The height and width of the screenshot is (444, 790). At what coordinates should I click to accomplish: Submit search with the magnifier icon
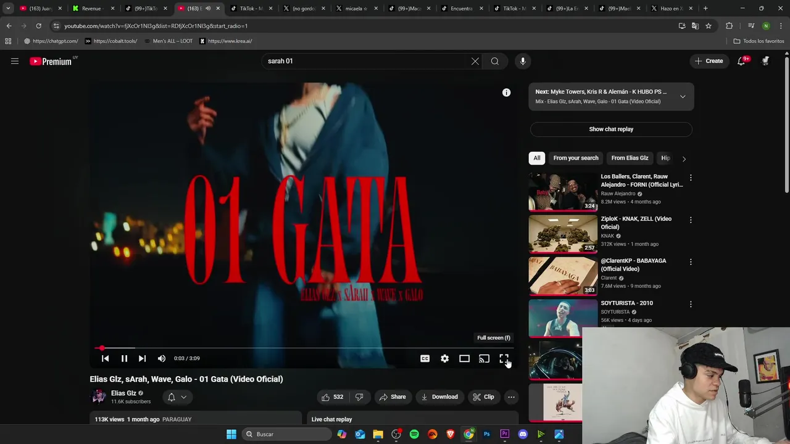(495, 61)
